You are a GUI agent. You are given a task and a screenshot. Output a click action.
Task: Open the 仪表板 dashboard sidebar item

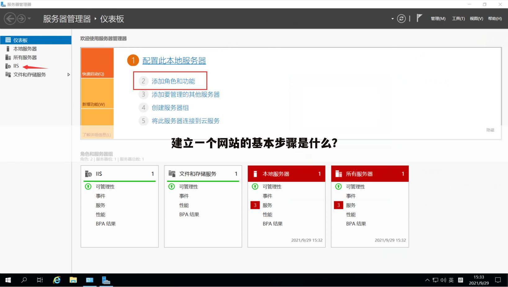pos(20,40)
